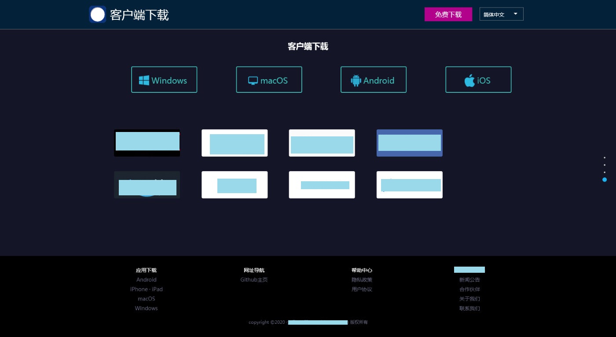Select 联系我们 in the footer
The image size is (616, 337).
click(469, 308)
